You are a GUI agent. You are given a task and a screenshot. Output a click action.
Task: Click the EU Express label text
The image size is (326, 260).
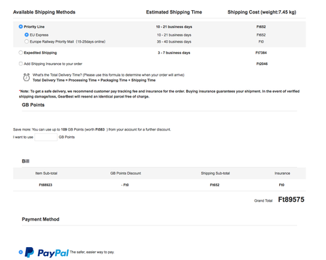[39, 35]
